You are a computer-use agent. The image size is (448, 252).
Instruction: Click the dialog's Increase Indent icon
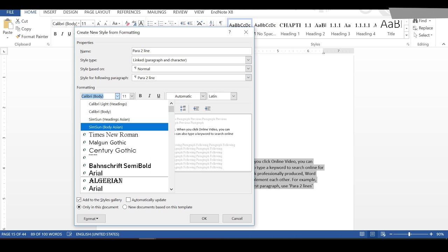[208, 108]
